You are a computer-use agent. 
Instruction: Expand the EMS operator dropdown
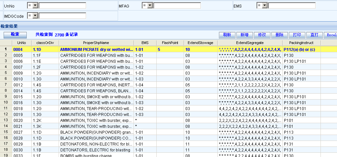(x=264, y=6)
